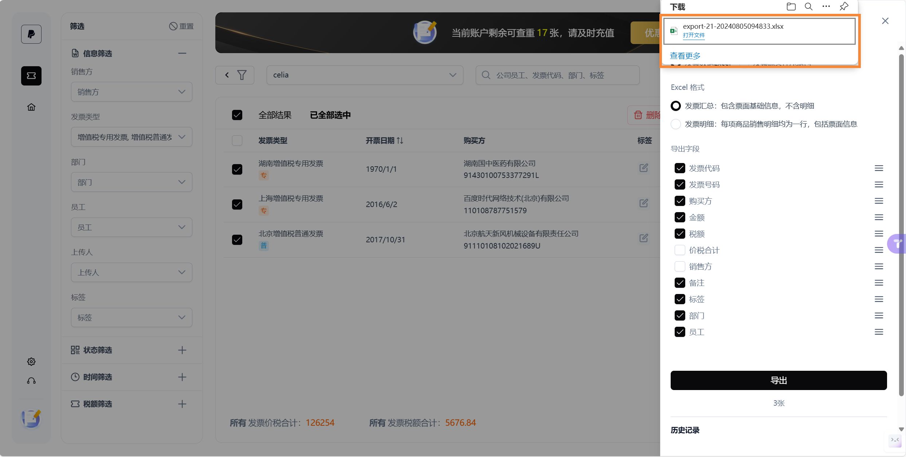This screenshot has height=457, width=906.
Task: Click the drag handle for 发票代码 field
Action: click(879, 168)
